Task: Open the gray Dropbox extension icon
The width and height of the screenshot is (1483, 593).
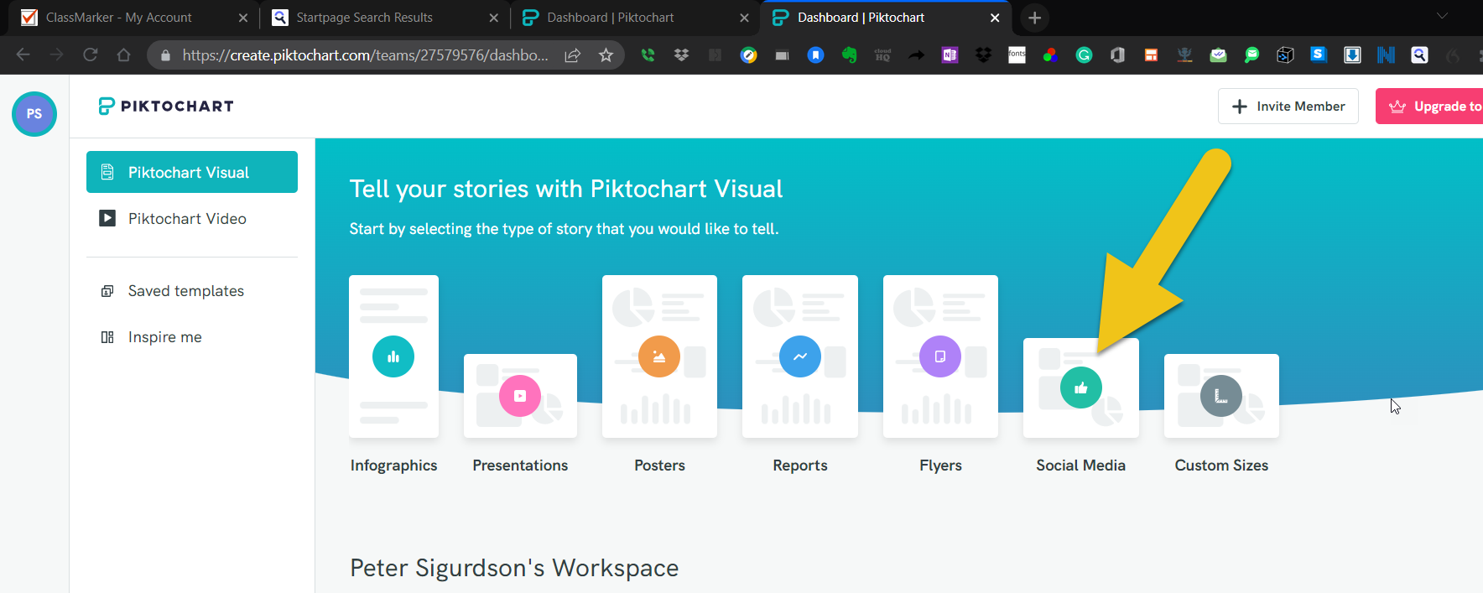Action: [x=681, y=55]
